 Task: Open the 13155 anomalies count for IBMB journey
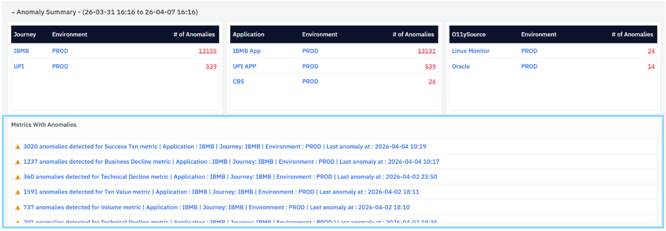pos(207,51)
